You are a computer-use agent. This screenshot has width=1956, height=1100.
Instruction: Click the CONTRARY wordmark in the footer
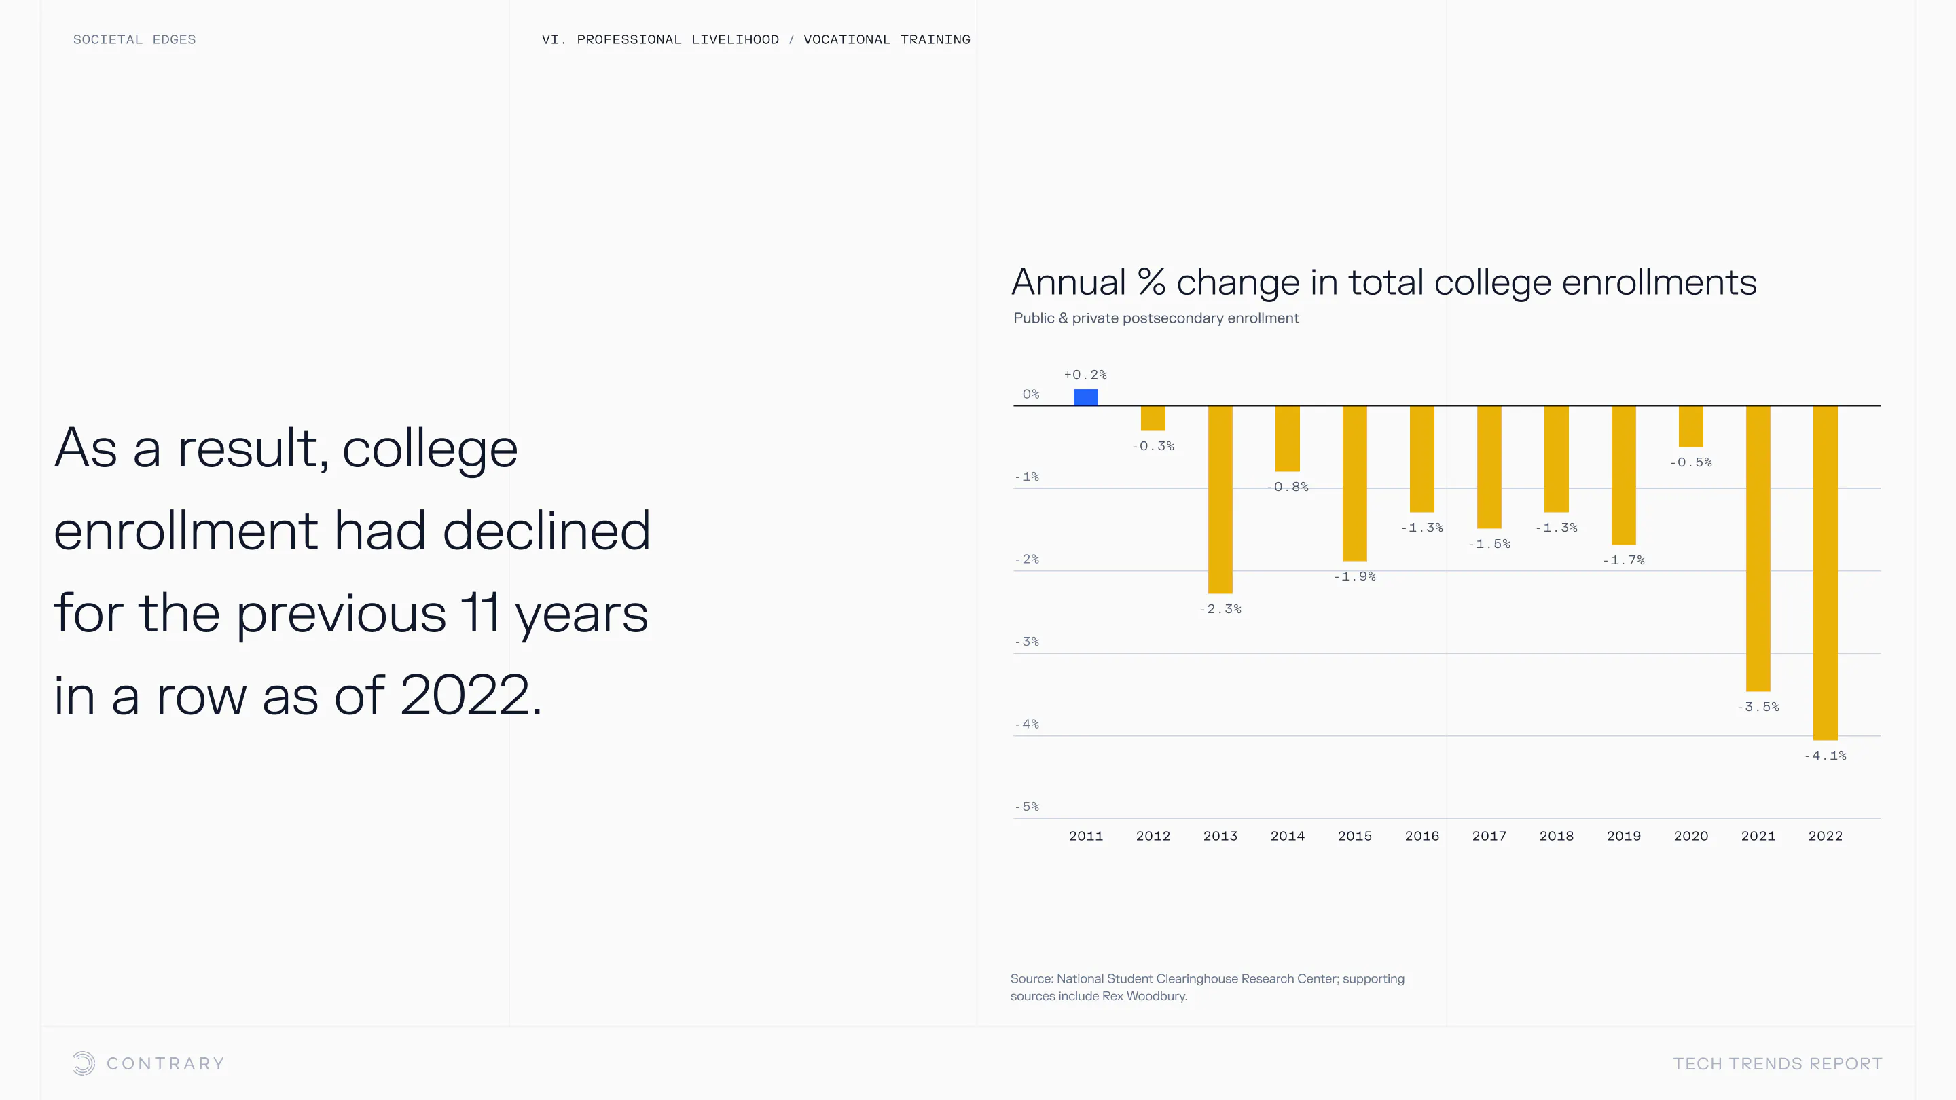click(166, 1063)
